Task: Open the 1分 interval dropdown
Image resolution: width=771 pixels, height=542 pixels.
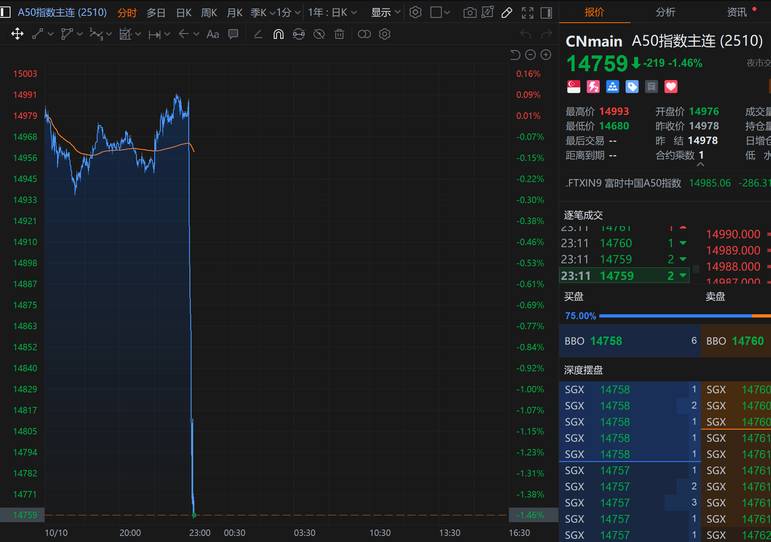Action: (x=288, y=13)
